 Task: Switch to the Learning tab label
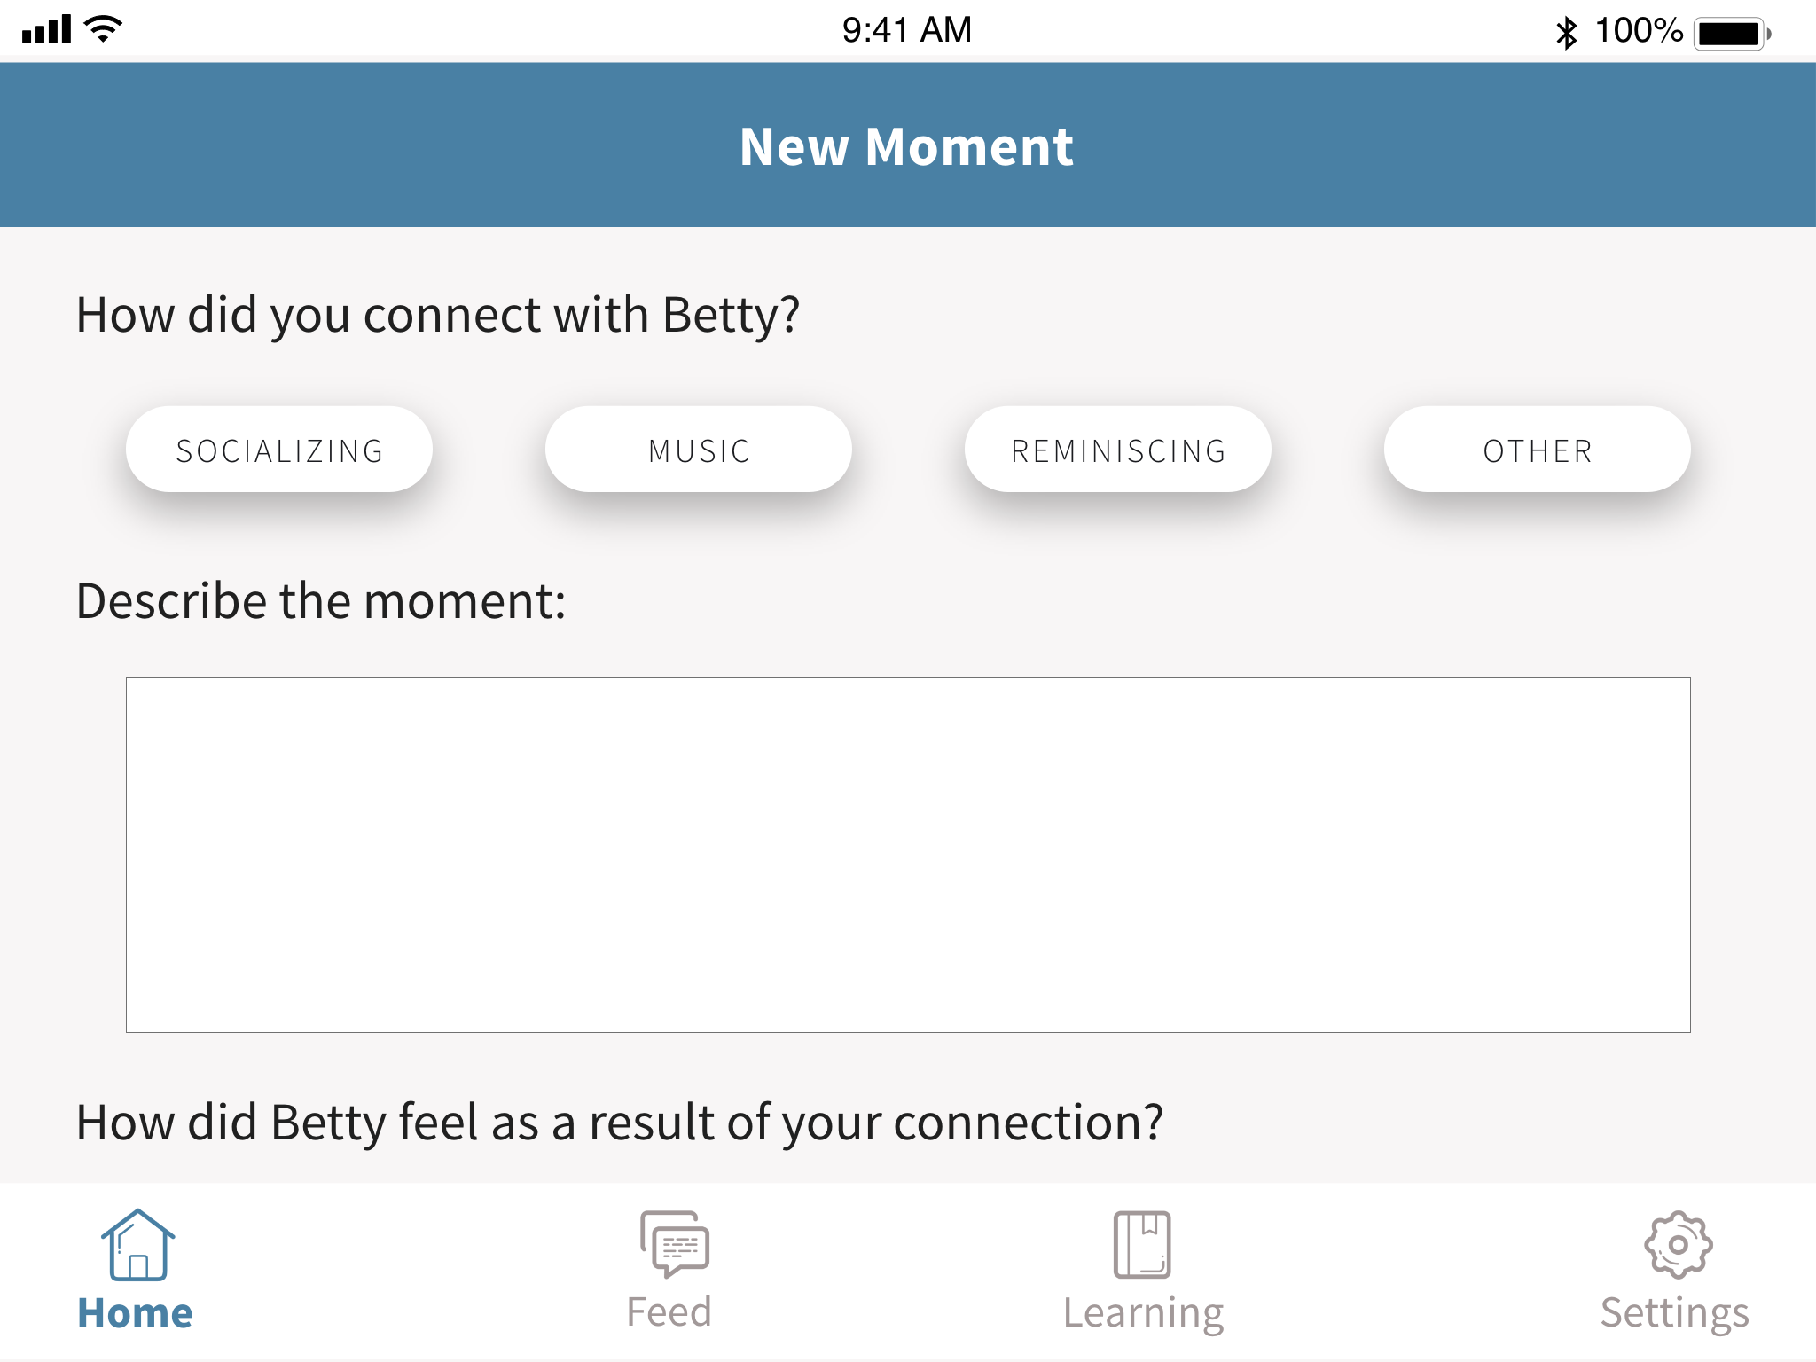pos(1143,1314)
